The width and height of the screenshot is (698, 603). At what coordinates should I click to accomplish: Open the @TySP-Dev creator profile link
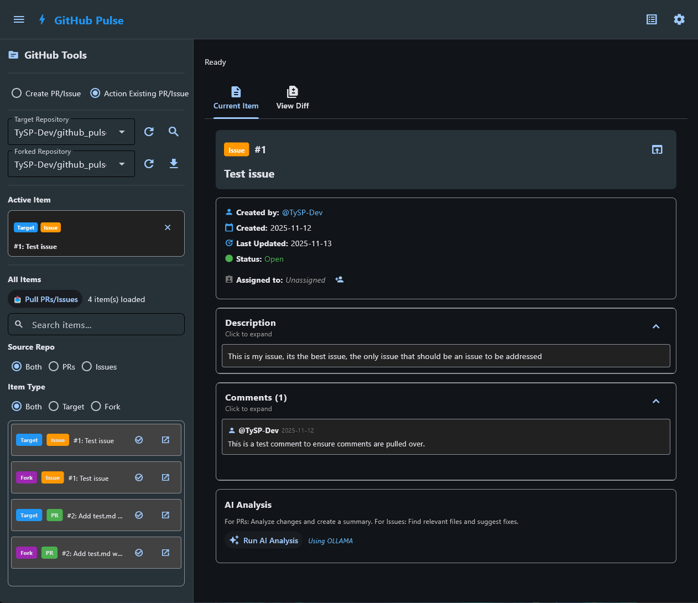pyautogui.click(x=303, y=212)
